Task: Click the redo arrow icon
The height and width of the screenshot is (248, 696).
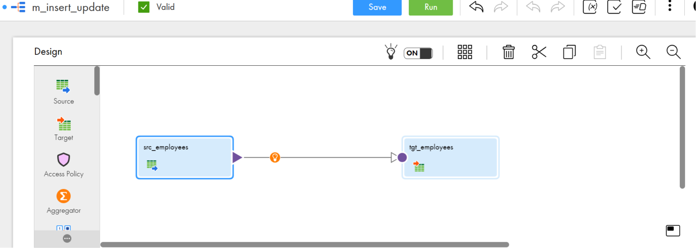Action: [501, 7]
